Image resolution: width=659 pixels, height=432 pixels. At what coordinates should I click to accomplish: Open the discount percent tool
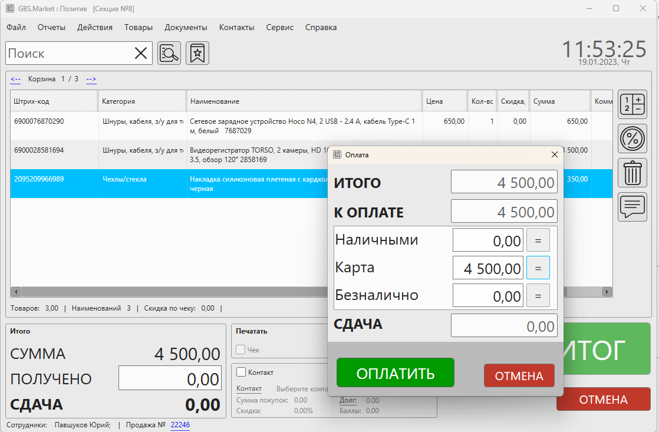click(x=632, y=138)
